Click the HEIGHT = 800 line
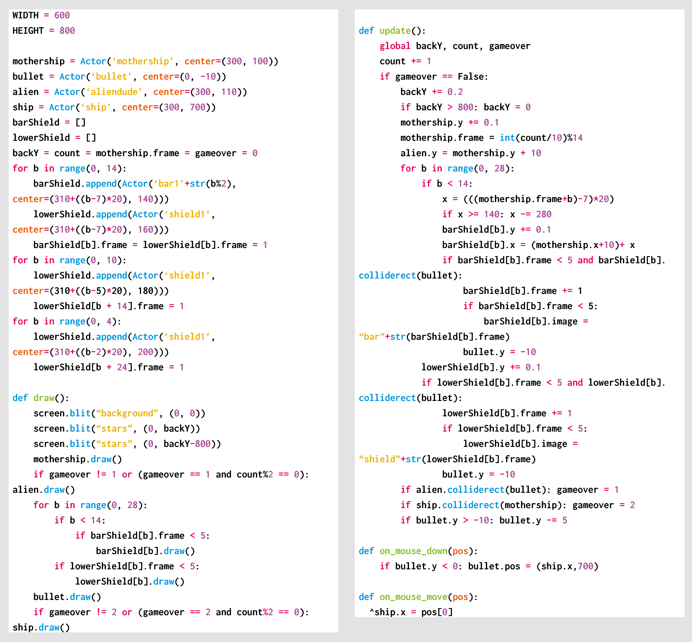The image size is (692, 642). point(43,31)
